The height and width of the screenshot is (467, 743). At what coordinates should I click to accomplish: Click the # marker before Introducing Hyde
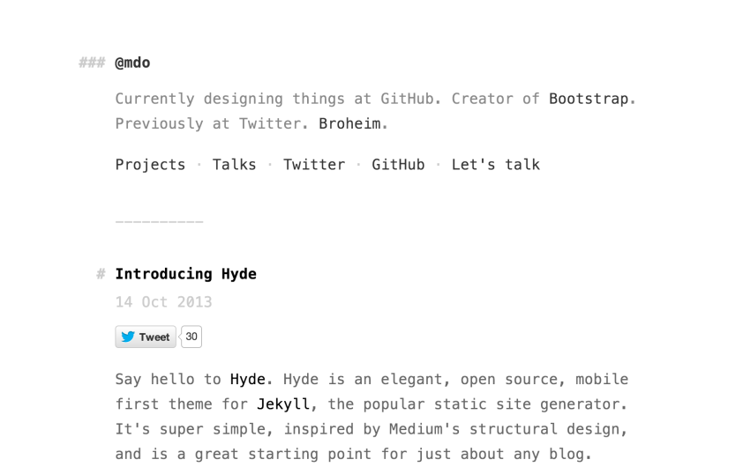[x=101, y=274]
